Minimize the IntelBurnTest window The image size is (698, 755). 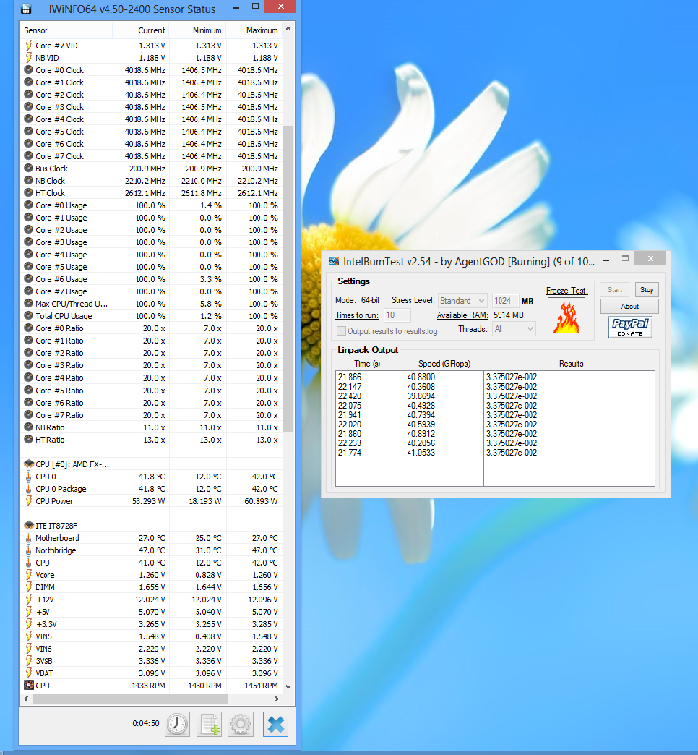click(x=606, y=260)
